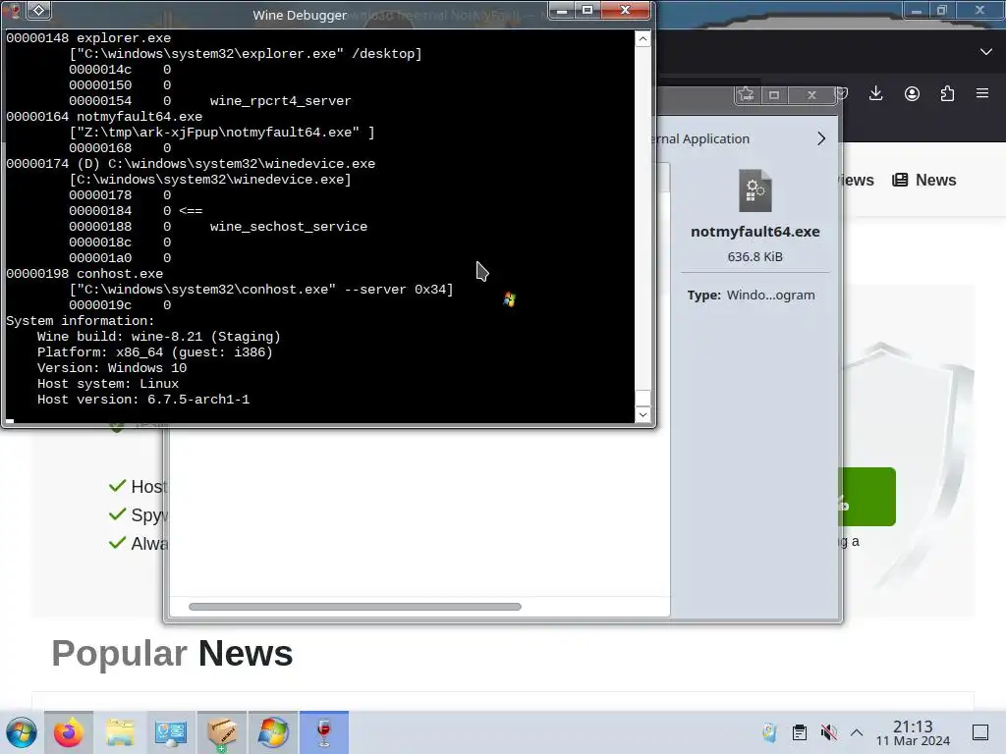
Task: Switch to the Wine glass taskbar icon
Action: [x=324, y=732]
